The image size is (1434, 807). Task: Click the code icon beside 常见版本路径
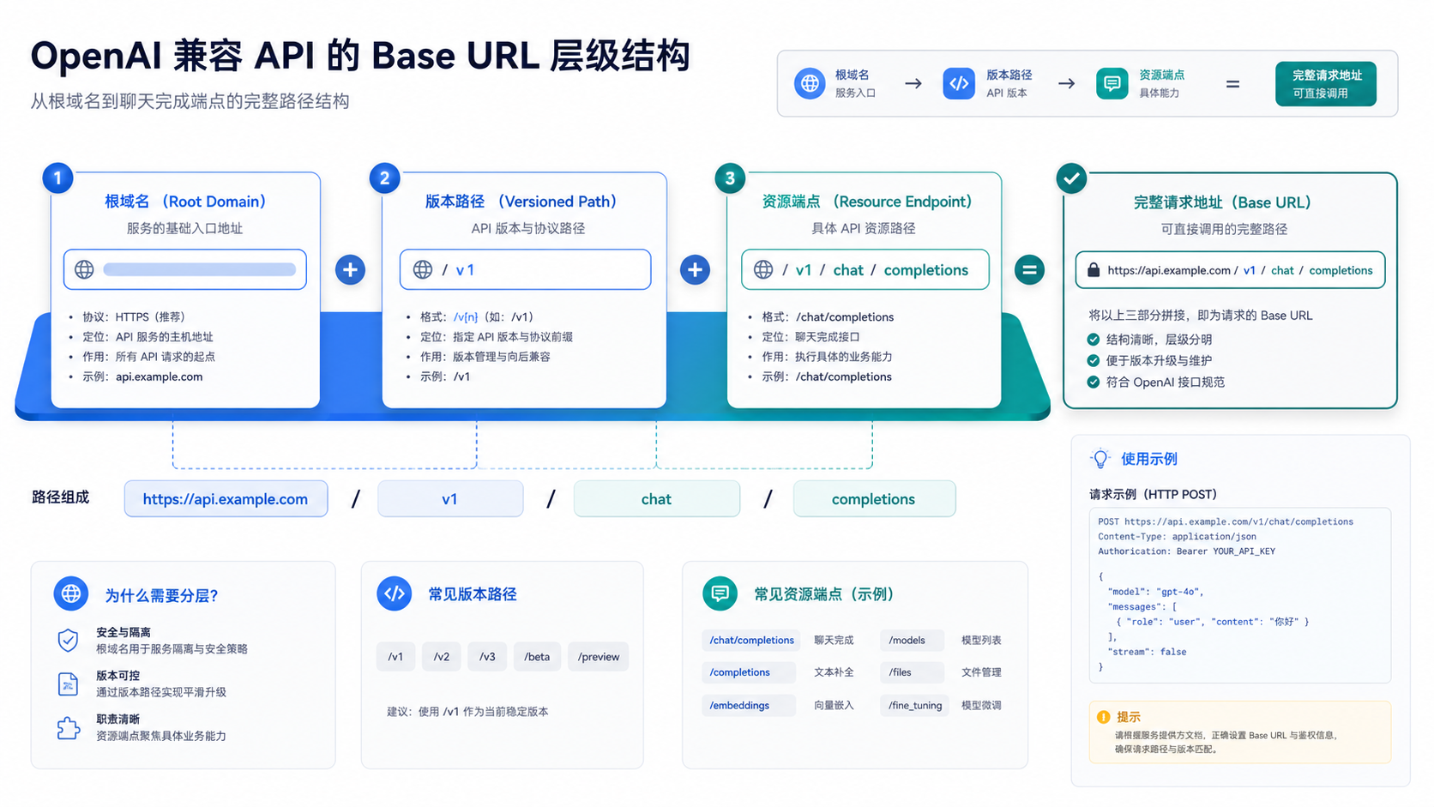tap(395, 593)
